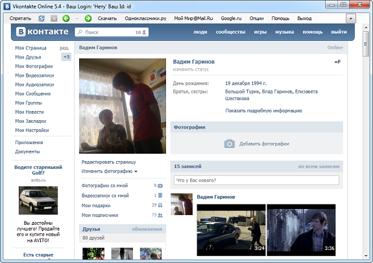Open the Скачать toolbar menu

(107, 18)
